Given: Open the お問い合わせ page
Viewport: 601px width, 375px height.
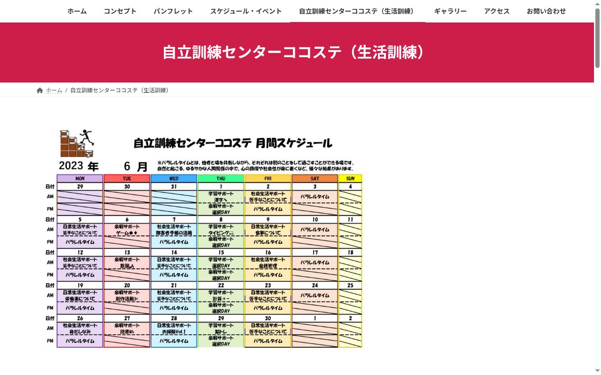Looking at the screenshot, I should tap(547, 11).
